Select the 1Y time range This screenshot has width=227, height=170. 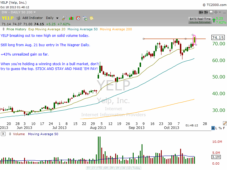pyautogui.click(x=94, y=168)
